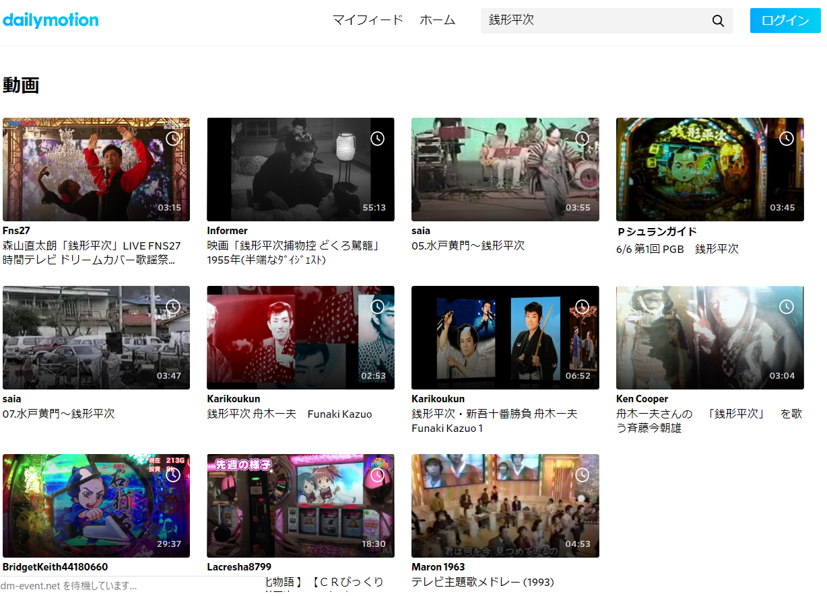827x596 pixels.
Task: Play the 03:45 pachinko machine thumbnail
Action: tap(710, 170)
